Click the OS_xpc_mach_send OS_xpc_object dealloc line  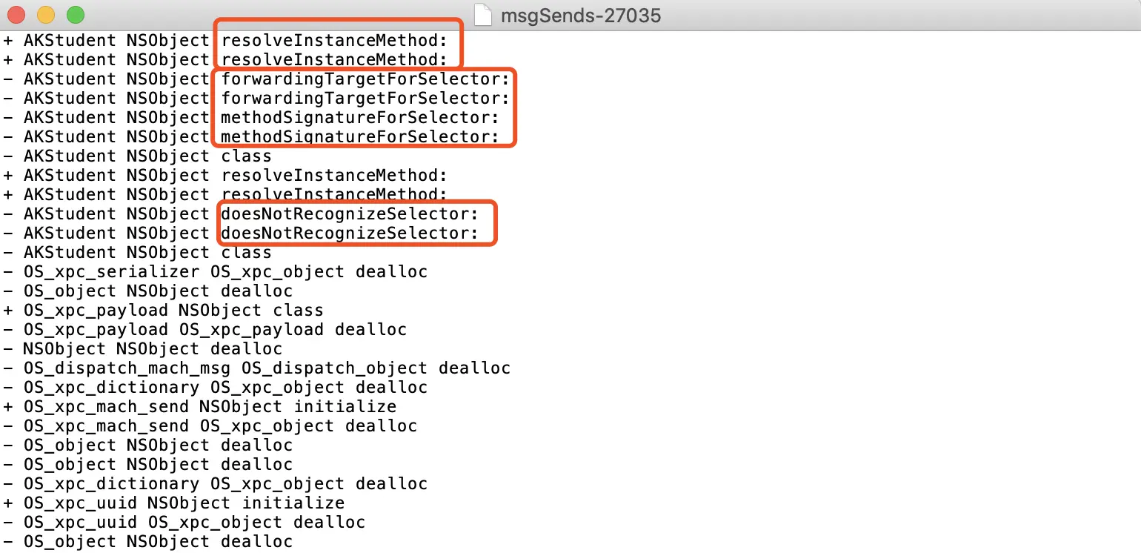(210, 425)
